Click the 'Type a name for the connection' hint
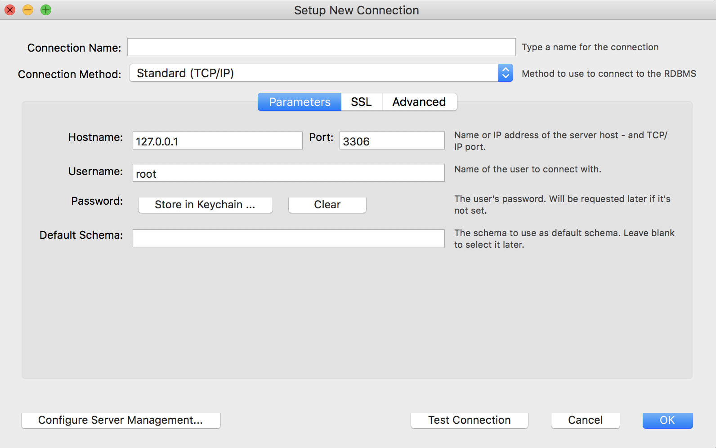Viewport: 716px width, 448px height. [590, 47]
